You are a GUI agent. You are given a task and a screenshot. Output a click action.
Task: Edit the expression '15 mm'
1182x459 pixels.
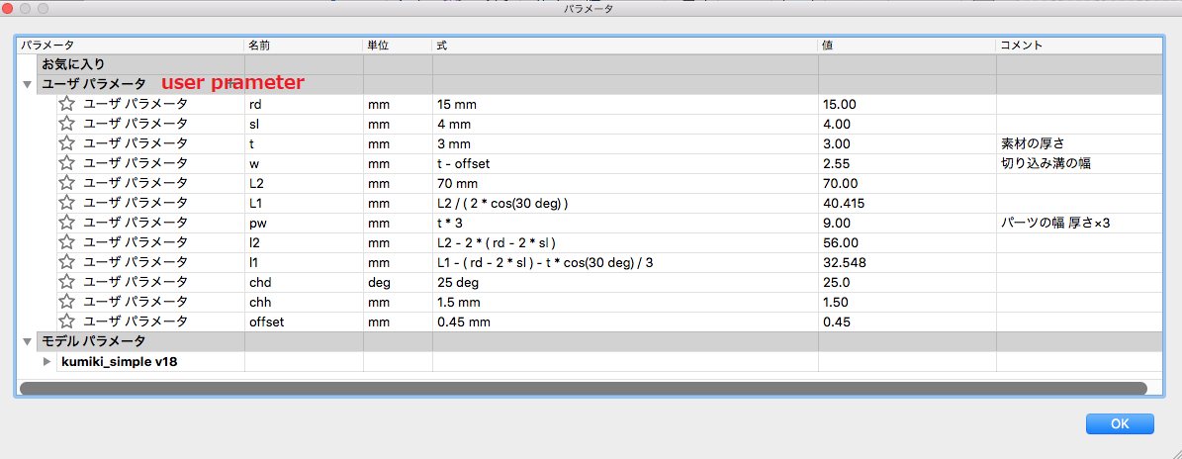[x=626, y=104]
